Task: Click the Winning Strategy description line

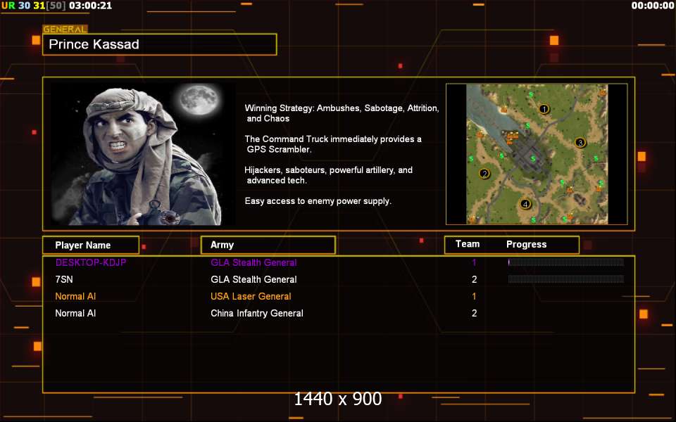Action: (342, 113)
